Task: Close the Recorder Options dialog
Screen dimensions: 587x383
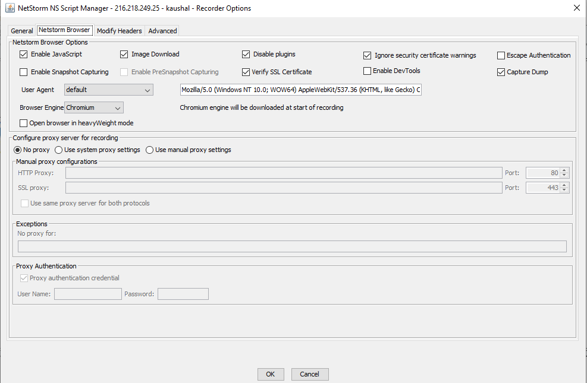Action: tap(576, 8)
